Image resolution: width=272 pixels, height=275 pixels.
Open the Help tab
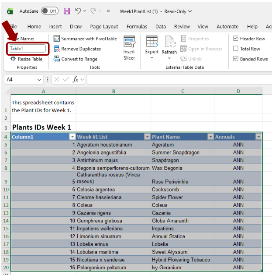point(252,26)
